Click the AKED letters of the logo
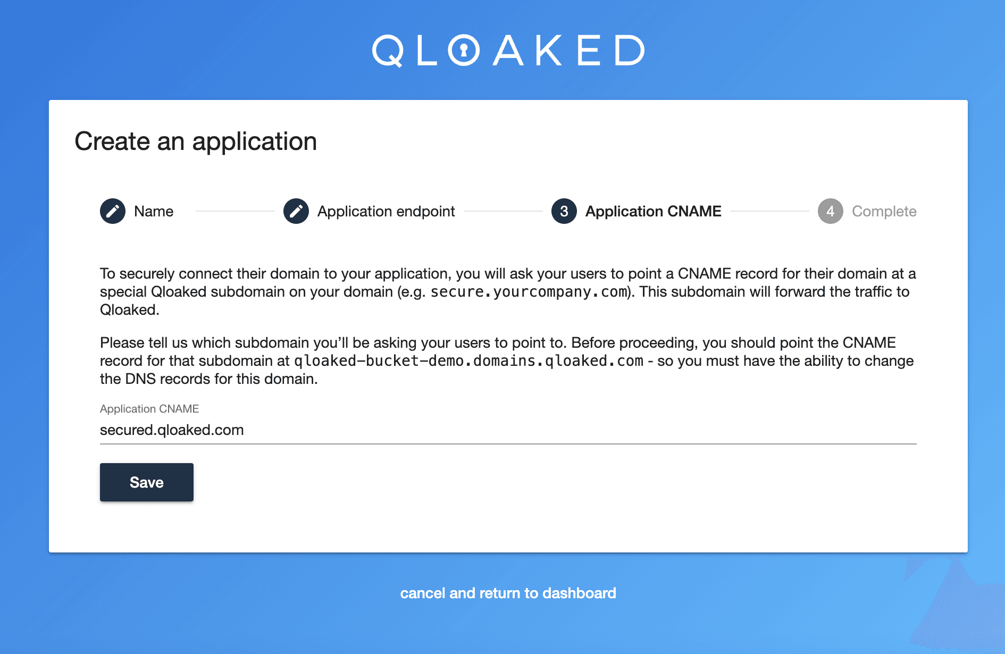 tap(569, 51)
